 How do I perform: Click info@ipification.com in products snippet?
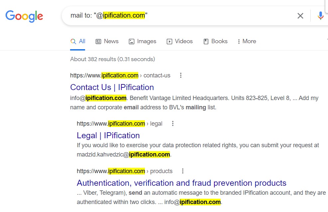[x=192, y=202]
